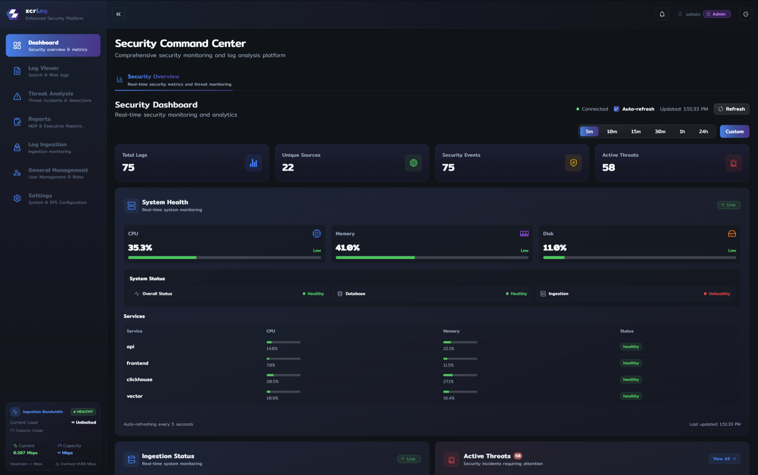Click the Ingestion Bandwidth pulse icon
The image size is (758, 475).
coord(15,412)
